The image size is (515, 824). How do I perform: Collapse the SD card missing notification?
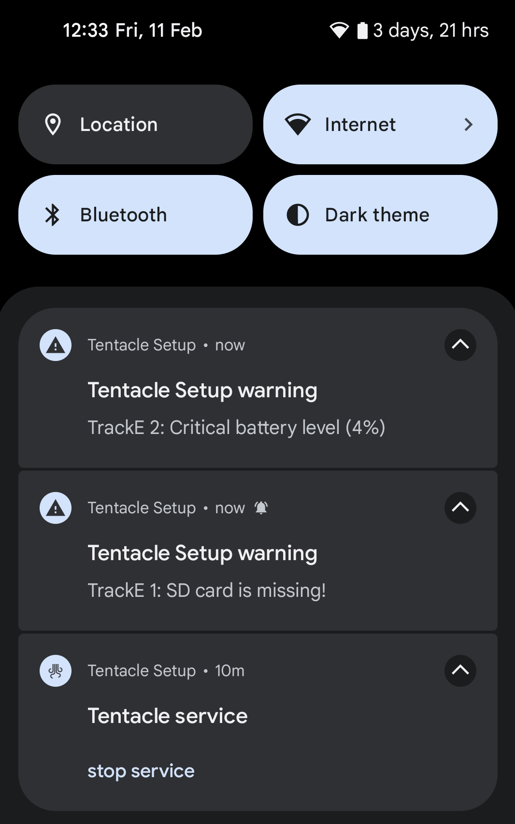point(460,508)
